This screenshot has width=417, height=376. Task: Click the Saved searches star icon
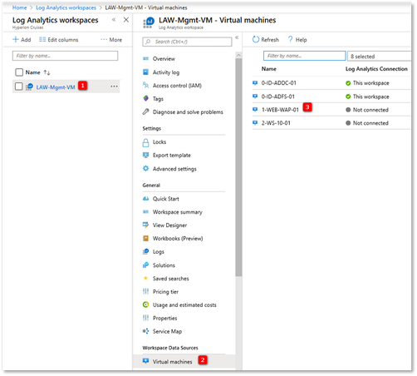pyautogui.click(x=145, y=278)
